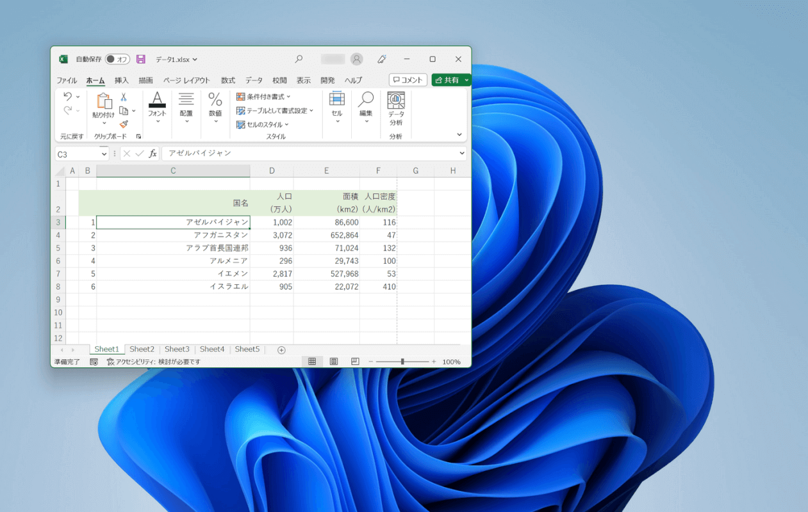This screenshot has width=808, height=512.
Task: Expand the セルのスタイル dropdown
Action: point(263,125)
